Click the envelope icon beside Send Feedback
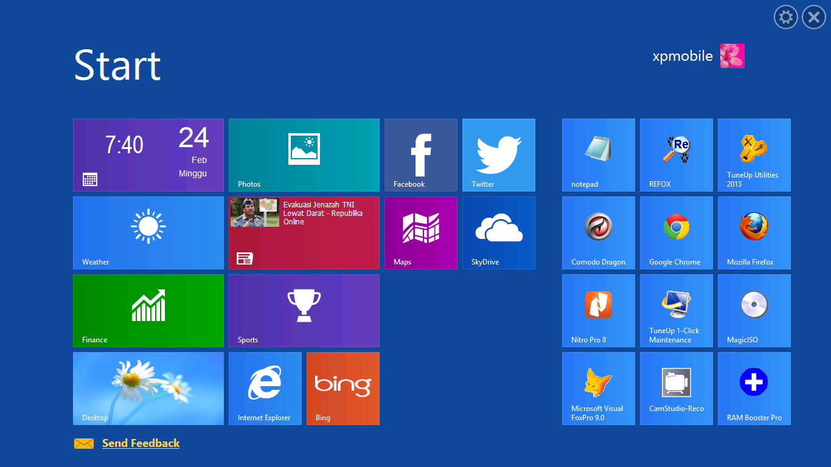This screenshot has height=467, width=831. (84, 443)
